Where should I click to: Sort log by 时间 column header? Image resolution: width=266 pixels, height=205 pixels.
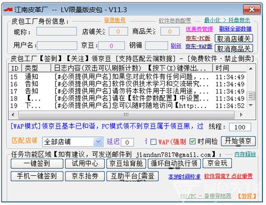tap(229, 68)
